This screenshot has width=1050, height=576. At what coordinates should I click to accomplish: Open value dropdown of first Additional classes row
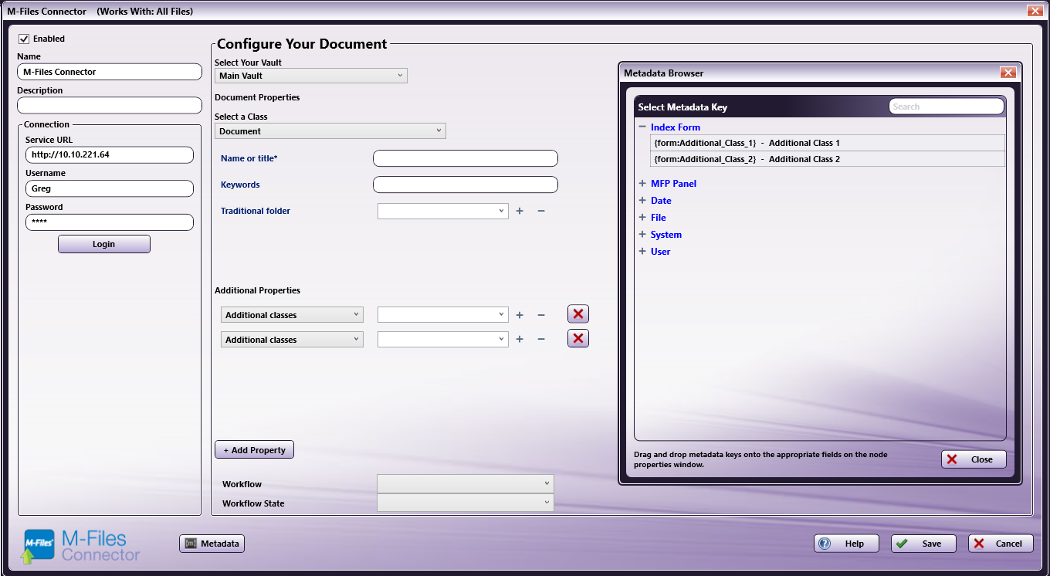[442, 315]
